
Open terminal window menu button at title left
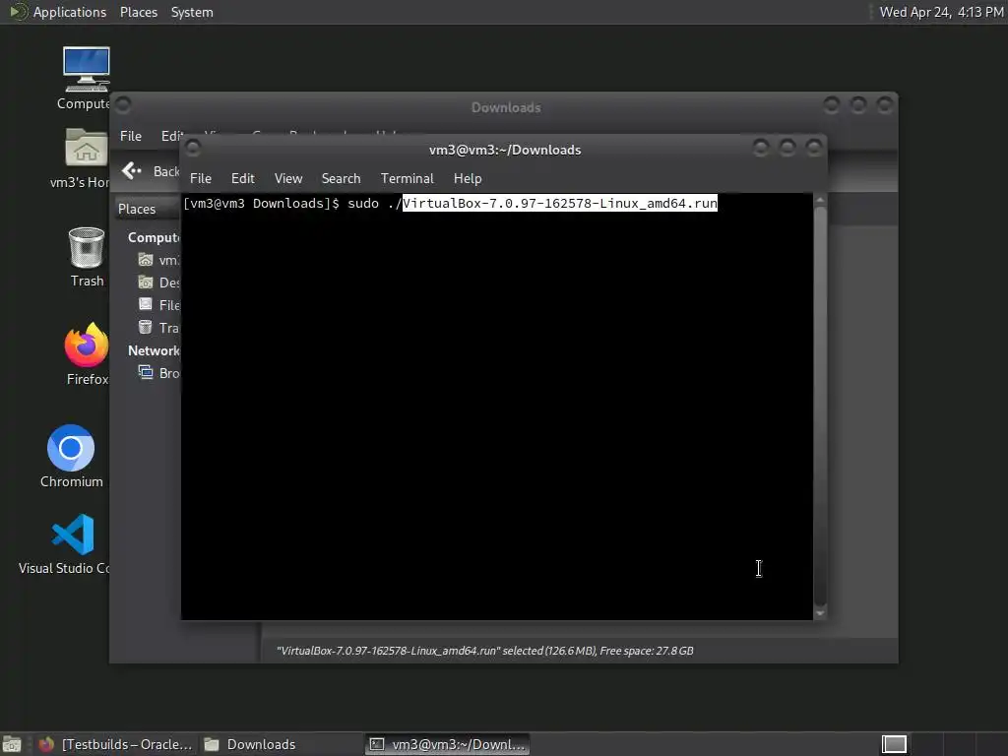[x=192, y=148]
